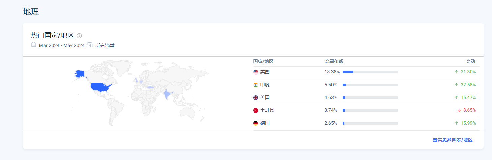The width and height of the screenshot is (492, 160).
Task: Click the United States flag icon
Action: [x=256, y=72]
